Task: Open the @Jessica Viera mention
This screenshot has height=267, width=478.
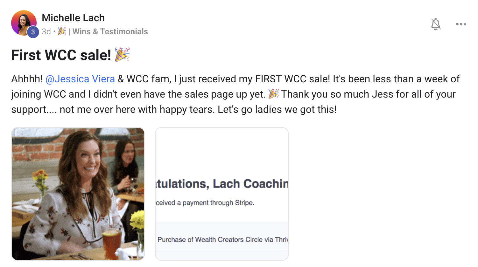Action: [80, 79]
